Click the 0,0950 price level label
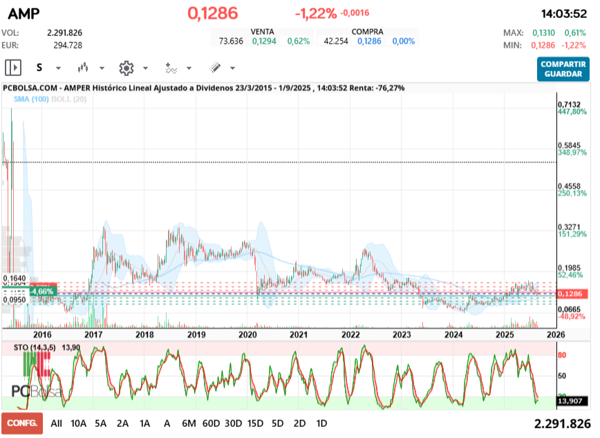 (15, 300)
